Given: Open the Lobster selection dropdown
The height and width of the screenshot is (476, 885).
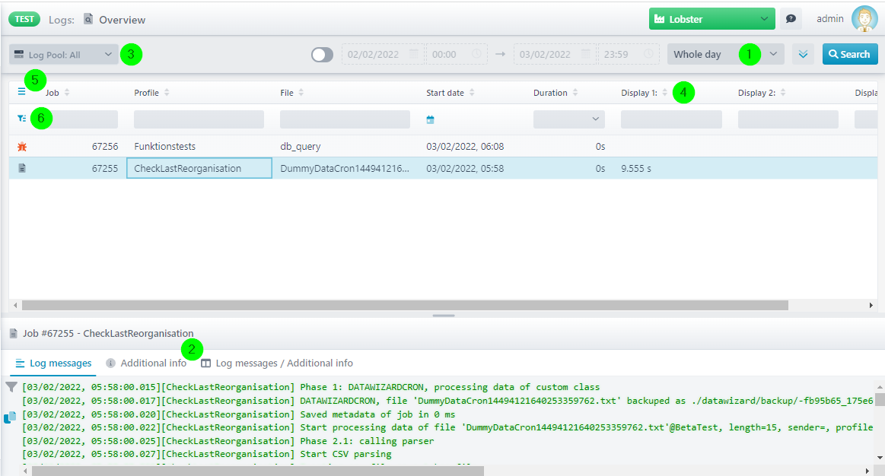Looking at the screenshot, I should 712,18.
